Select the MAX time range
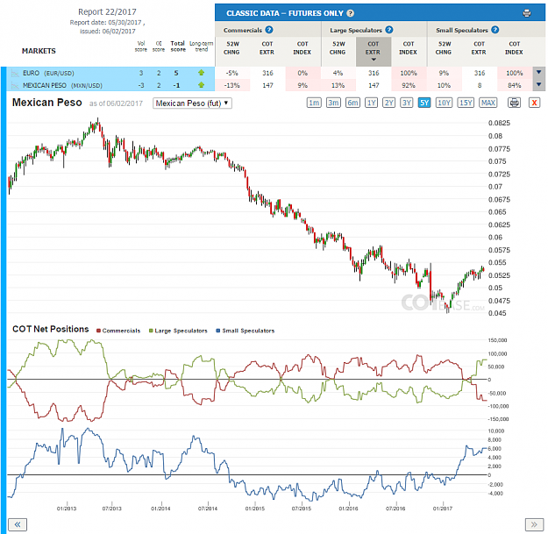Image resolution: width=548 pixels, height=534 pixels. pyautogui.click(x=488, y=103)
